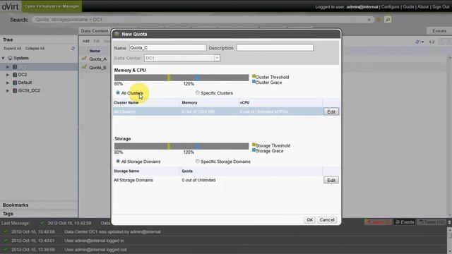The width and height of the screenshot is (452, 254).
Task: Select the All Storage Domains radio button
Action: [x=118, y=162]
